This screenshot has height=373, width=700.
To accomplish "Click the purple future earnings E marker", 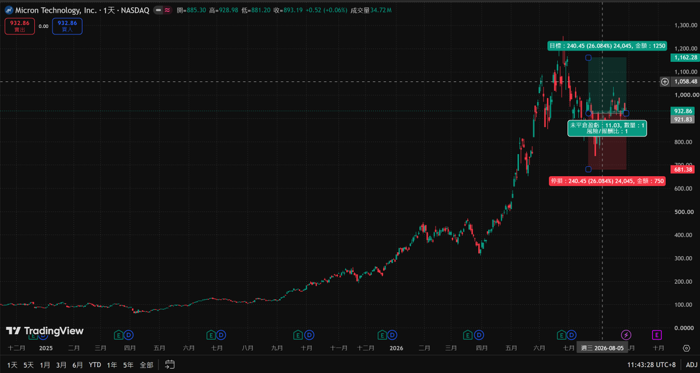I will tap(657, 334).
